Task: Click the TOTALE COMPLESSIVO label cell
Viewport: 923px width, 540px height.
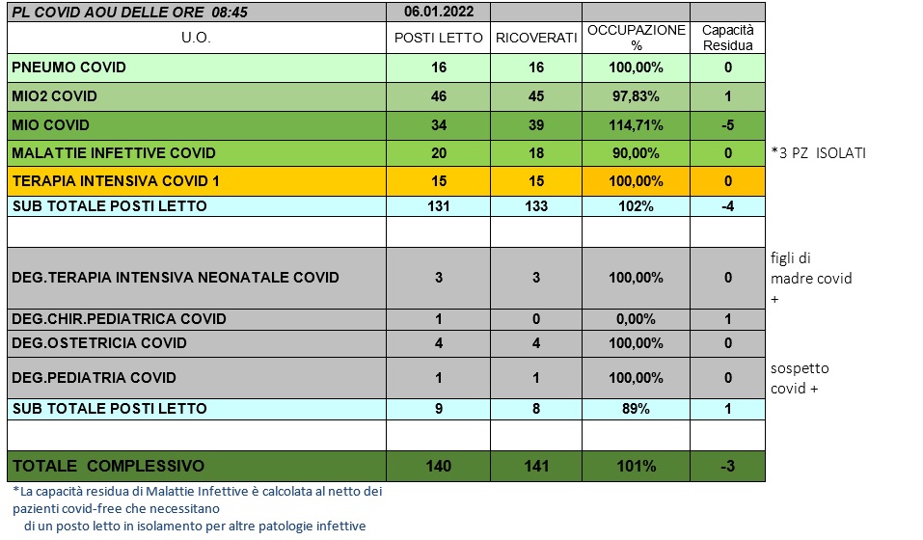Action: [107, 467]
